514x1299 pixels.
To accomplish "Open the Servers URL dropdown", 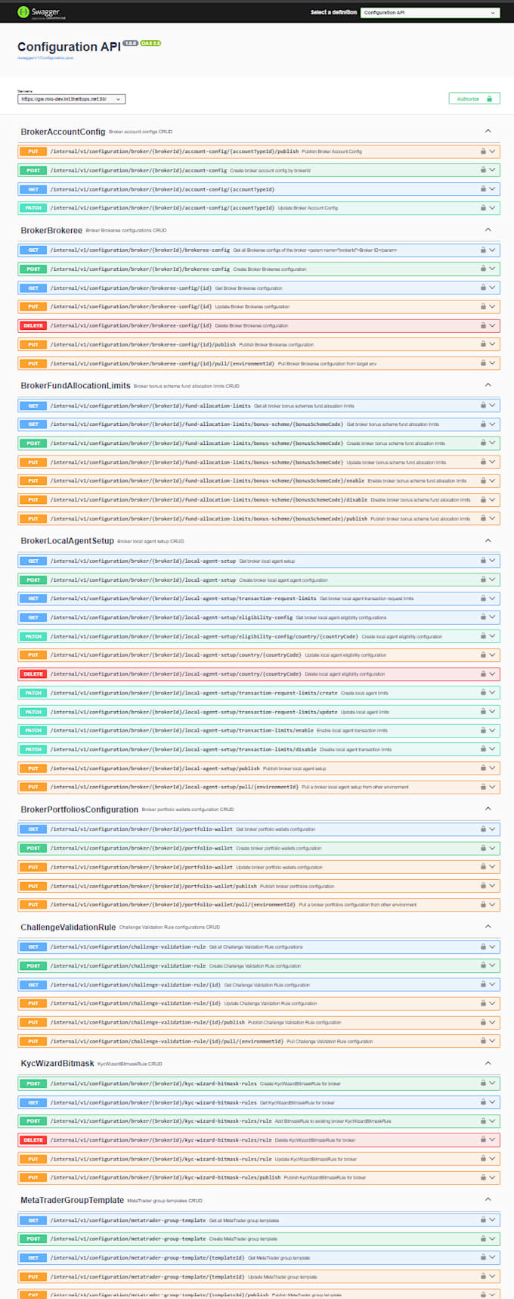I will 71,99.
